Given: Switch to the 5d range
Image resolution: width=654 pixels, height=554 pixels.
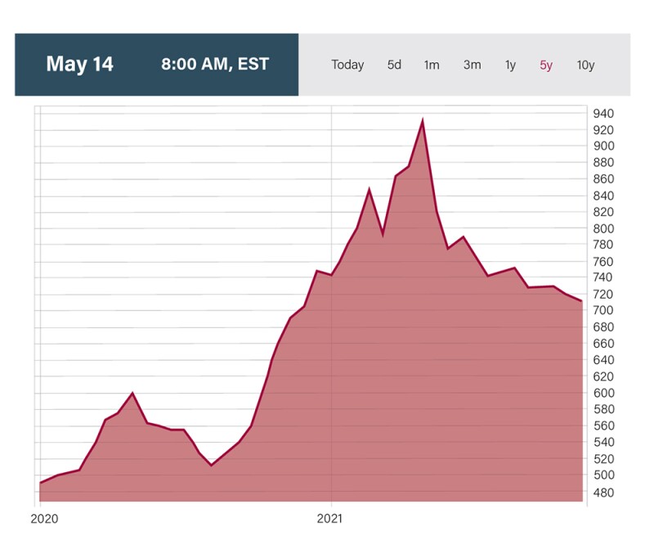Looking at the screenshot, I should coord(394,65).
